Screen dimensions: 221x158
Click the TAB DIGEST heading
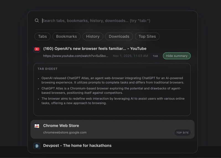48,69
